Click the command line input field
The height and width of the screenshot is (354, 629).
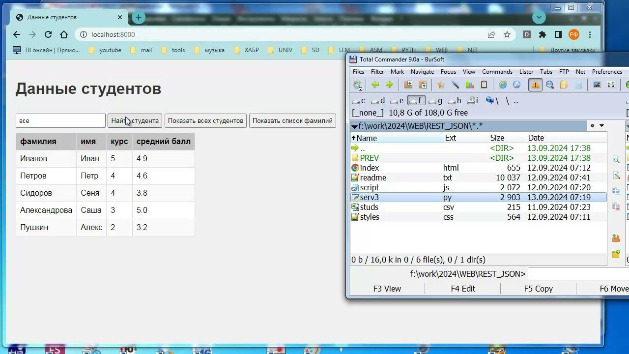pos(578,274)
